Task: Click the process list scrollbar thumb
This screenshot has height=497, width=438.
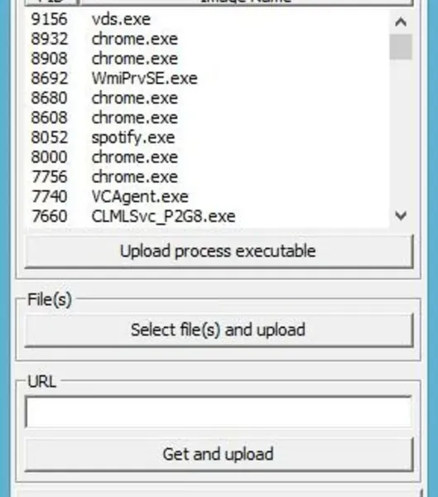Action: (401, 47)
